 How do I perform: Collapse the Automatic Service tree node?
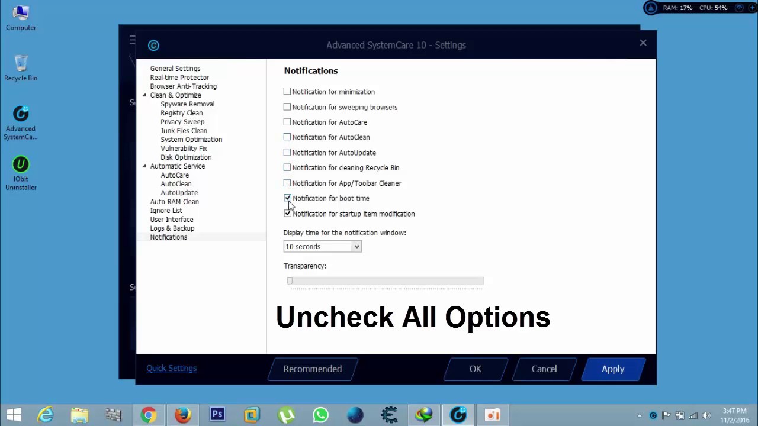point(144,166)
